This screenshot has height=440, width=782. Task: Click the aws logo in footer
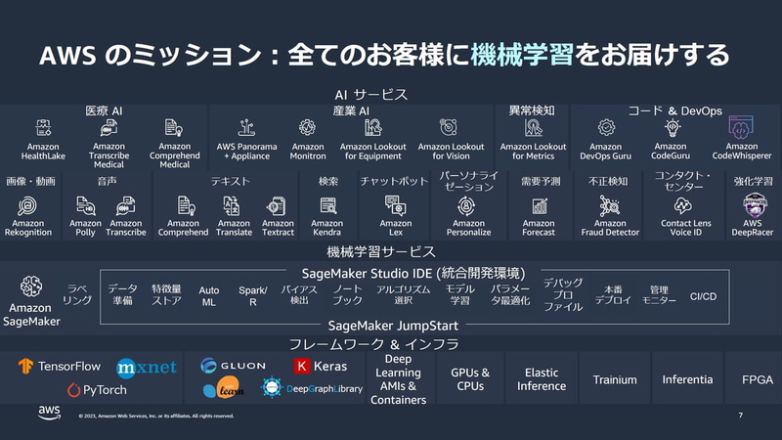[x=49, y=413]
